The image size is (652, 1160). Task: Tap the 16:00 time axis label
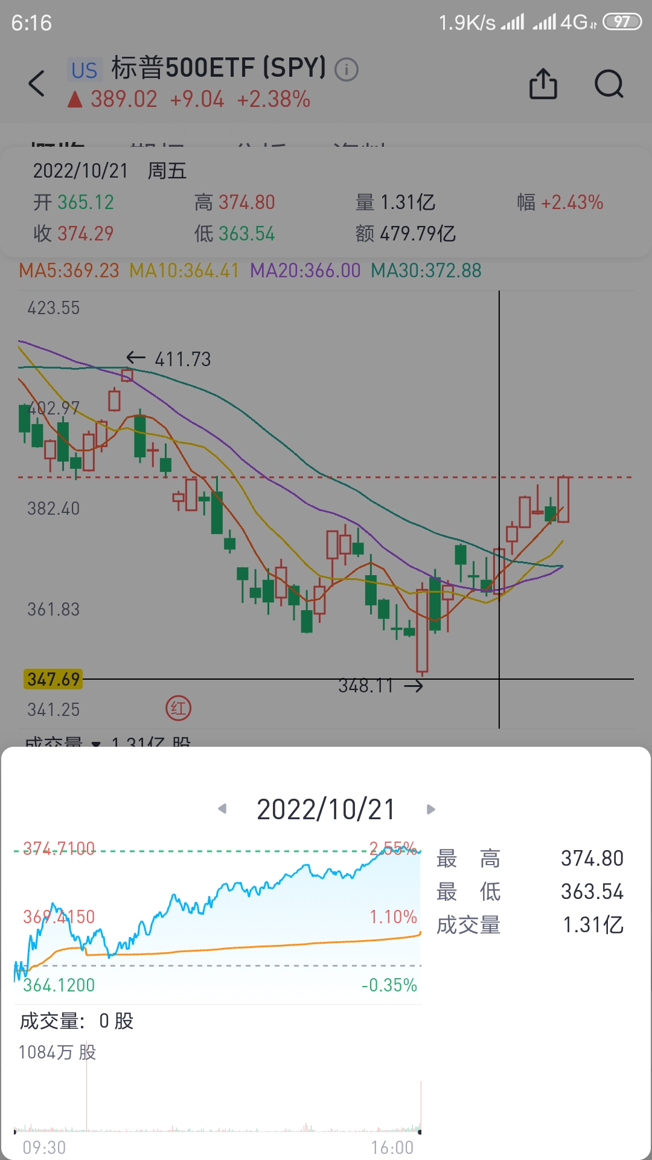click(x=392, y=1147)
